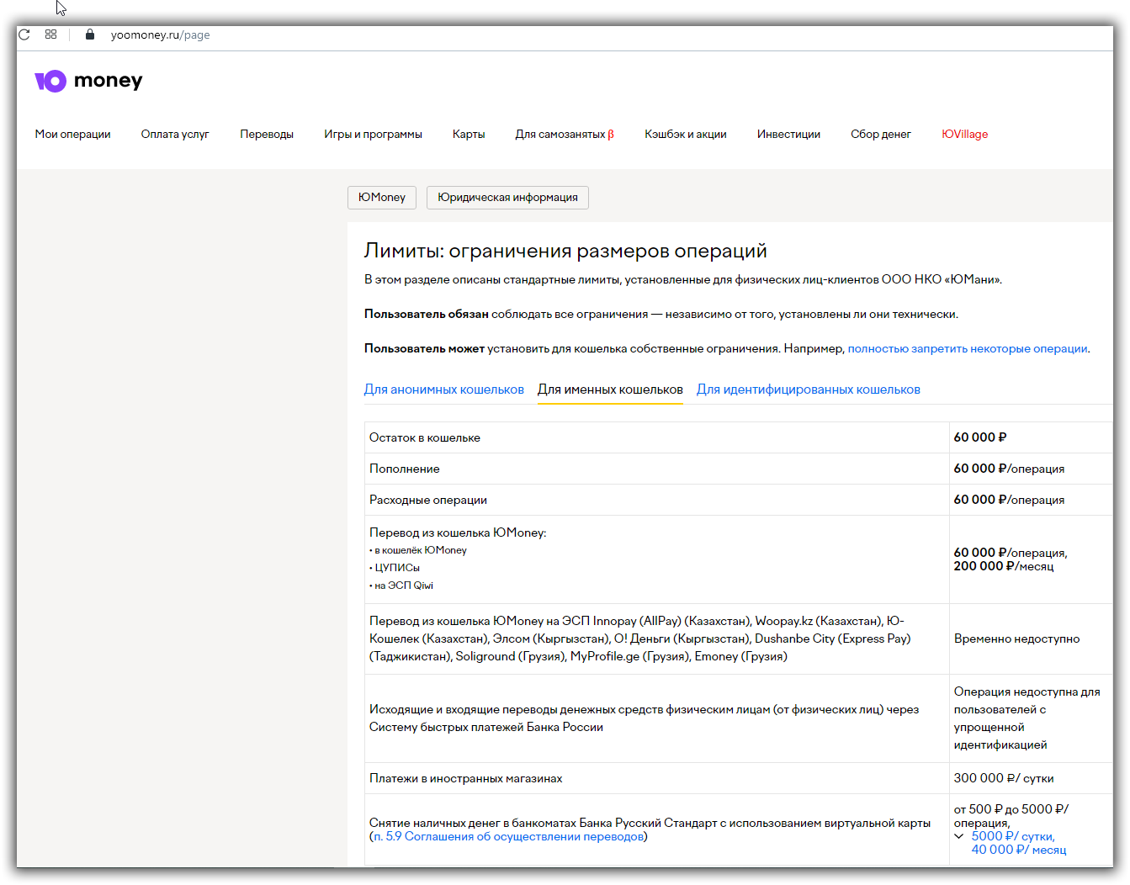
Task: Click Юридическая информация button
Action: click(507, 198)
